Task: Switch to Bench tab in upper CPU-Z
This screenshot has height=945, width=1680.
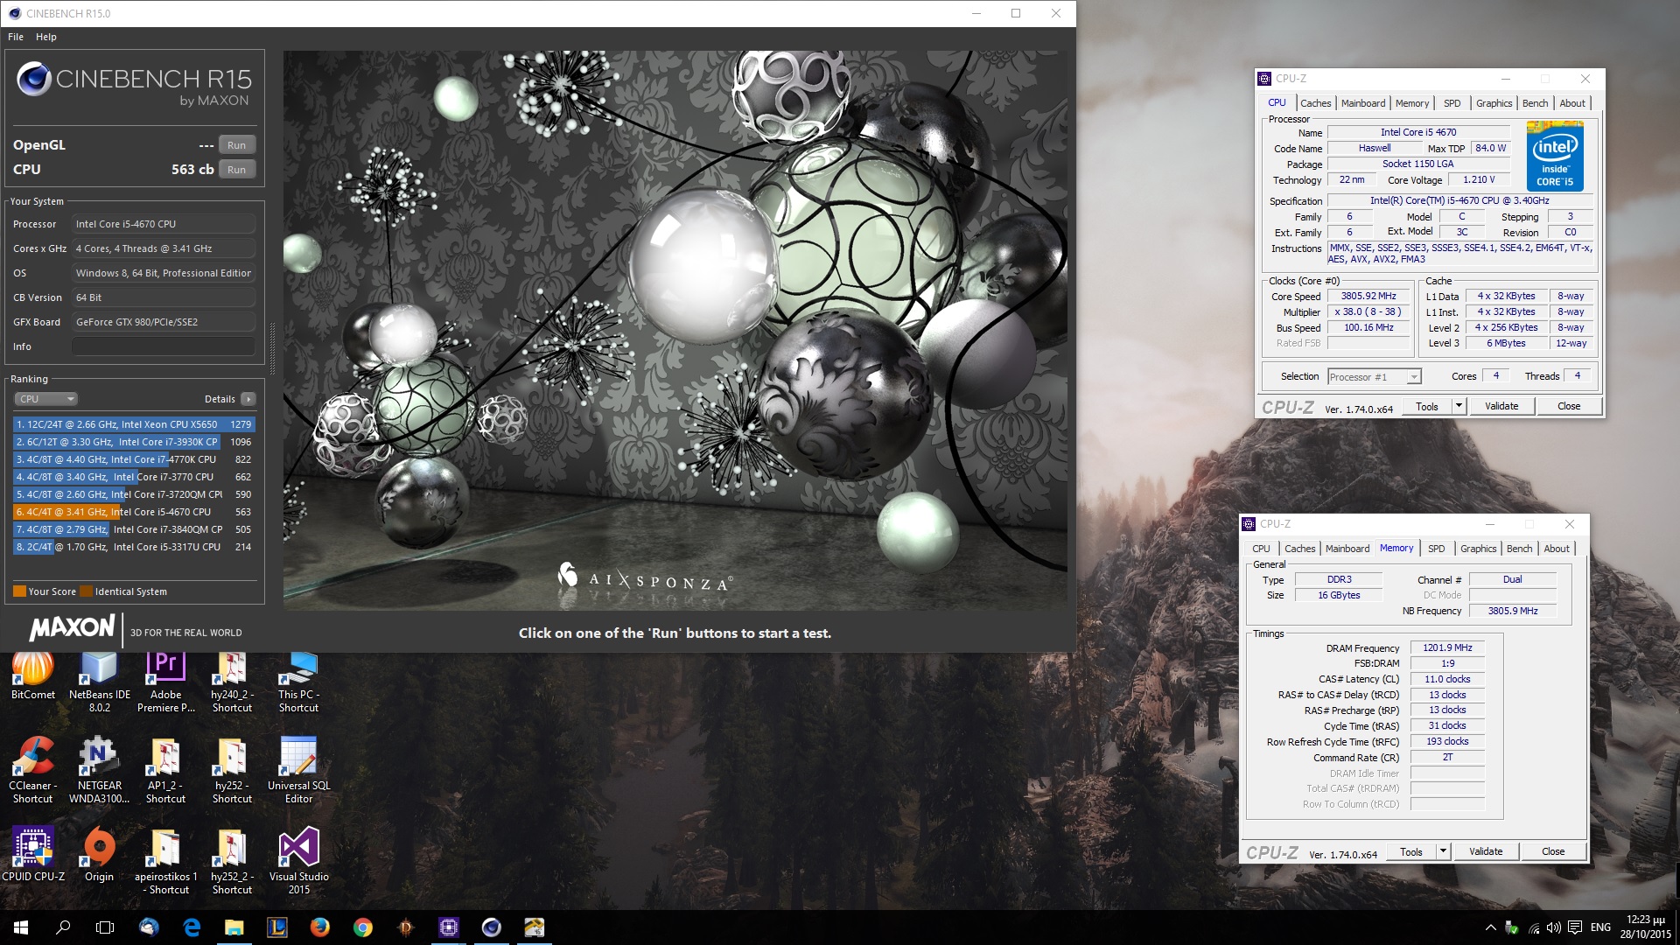Action: (x=1535, y=103)
